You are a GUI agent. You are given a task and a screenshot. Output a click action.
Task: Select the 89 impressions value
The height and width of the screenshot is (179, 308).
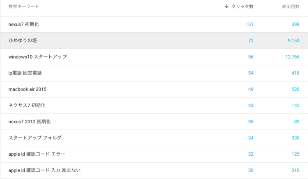(x=297, y=122)
